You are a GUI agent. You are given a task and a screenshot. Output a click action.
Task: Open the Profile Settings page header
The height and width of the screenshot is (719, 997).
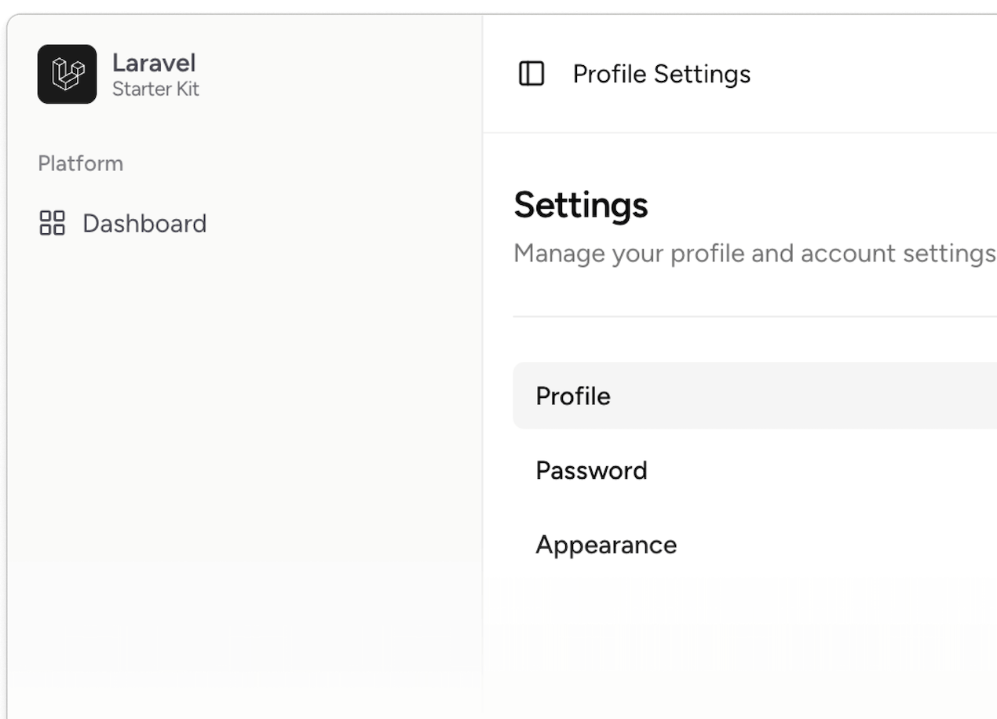(661, 74)
